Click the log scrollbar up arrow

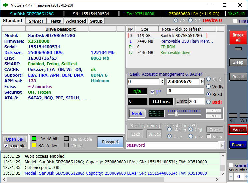(x=223, y=156)
